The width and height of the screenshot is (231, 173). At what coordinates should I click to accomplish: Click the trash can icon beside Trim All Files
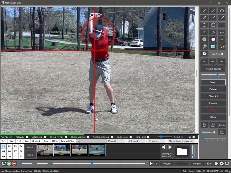78,141
